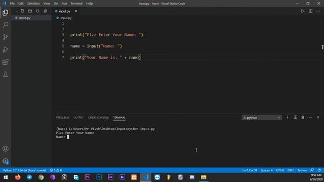324x182 pixels.
Task: Open the Extensions view
Action: pos(6,62)
